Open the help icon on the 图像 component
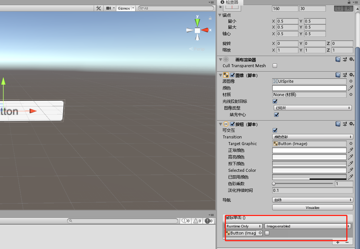 [x=338, y=75]
